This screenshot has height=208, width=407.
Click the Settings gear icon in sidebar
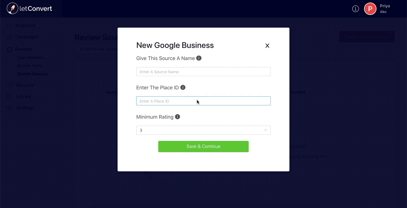[10, 108]
